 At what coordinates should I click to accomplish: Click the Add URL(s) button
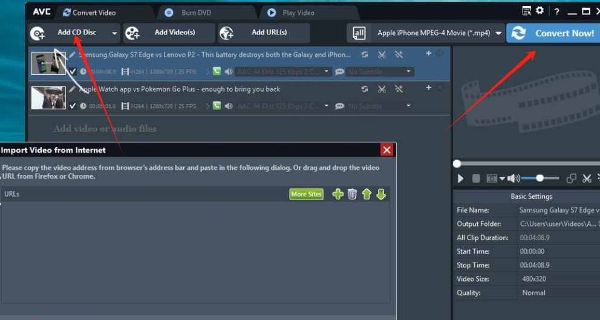pos(264,33)
